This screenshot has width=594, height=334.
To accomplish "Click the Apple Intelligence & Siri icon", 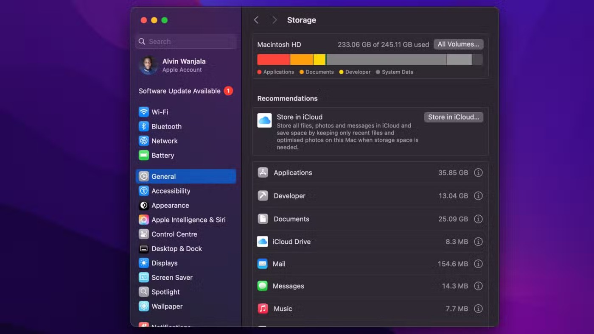I will [144, 220].
